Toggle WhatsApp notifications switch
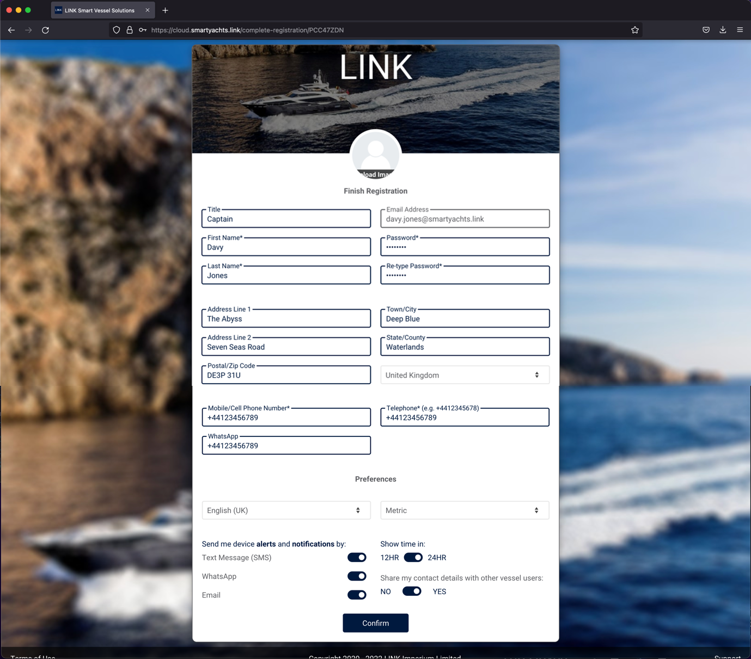751x659 pixels. 357,576
